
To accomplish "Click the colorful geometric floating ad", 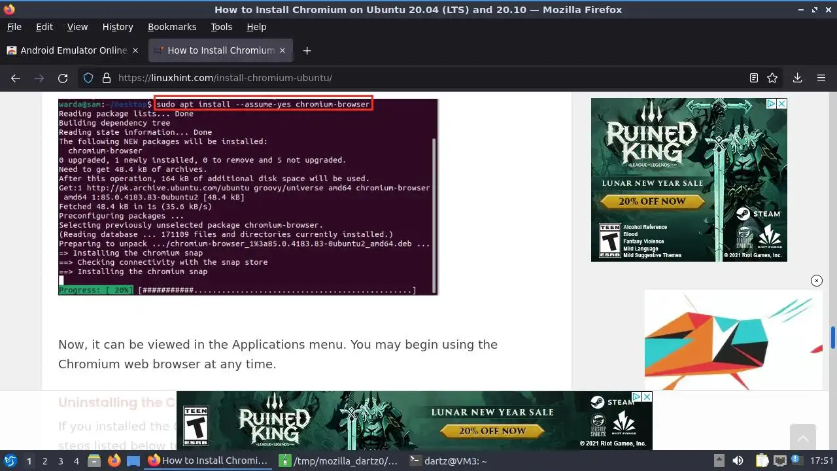I will (x=733, y=340).
